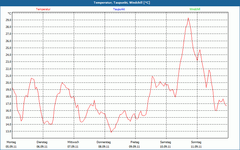Click the 26,0 y-axis value
Viewport: 240px width, 150px height.
tap(8, 41)
